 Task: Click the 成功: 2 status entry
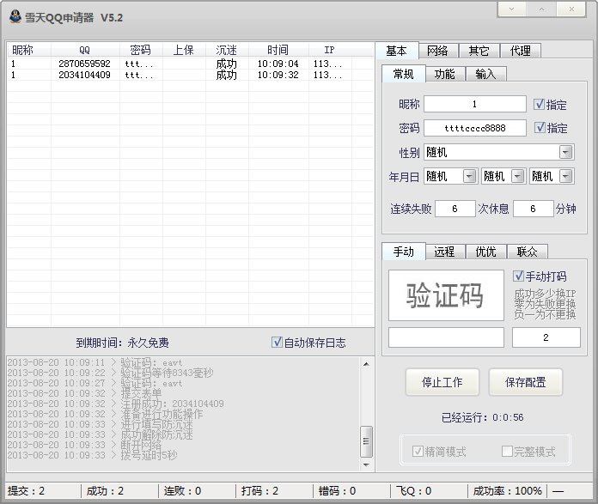(x=105, y=490)
